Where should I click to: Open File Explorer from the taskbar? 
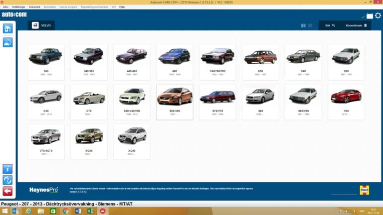click(x=41, y=211)
